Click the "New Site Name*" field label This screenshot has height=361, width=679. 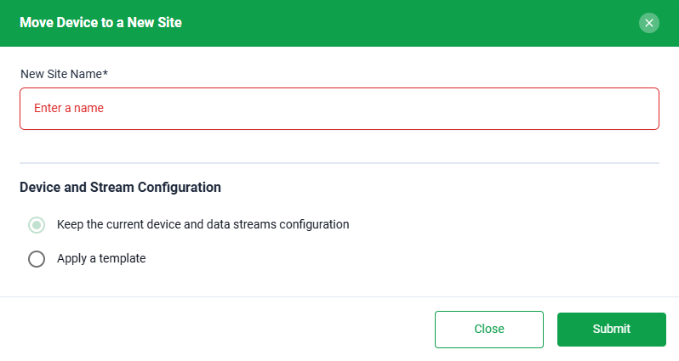[x=64, y=74]
